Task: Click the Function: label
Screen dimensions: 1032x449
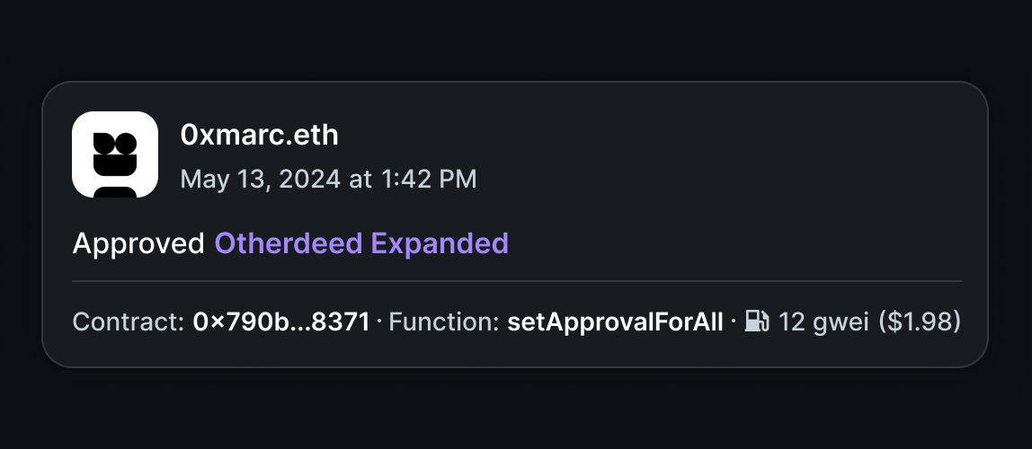Action: [443, 322]
